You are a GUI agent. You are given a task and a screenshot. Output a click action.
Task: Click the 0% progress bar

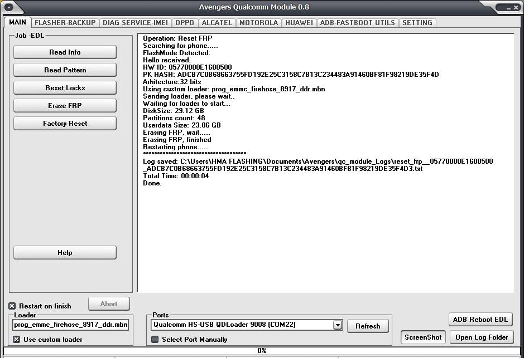pyautogui.click(x=262, y=351)
